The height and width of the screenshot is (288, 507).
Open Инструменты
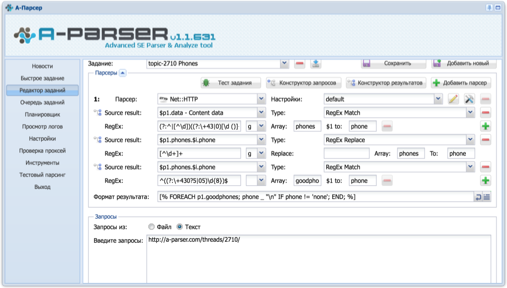pyautogui.click(x=42, y=163)
